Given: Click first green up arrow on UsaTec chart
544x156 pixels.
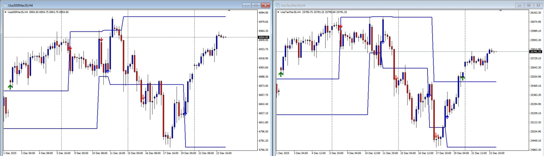Looking at the screenshot, I should (x=281, y=74).
